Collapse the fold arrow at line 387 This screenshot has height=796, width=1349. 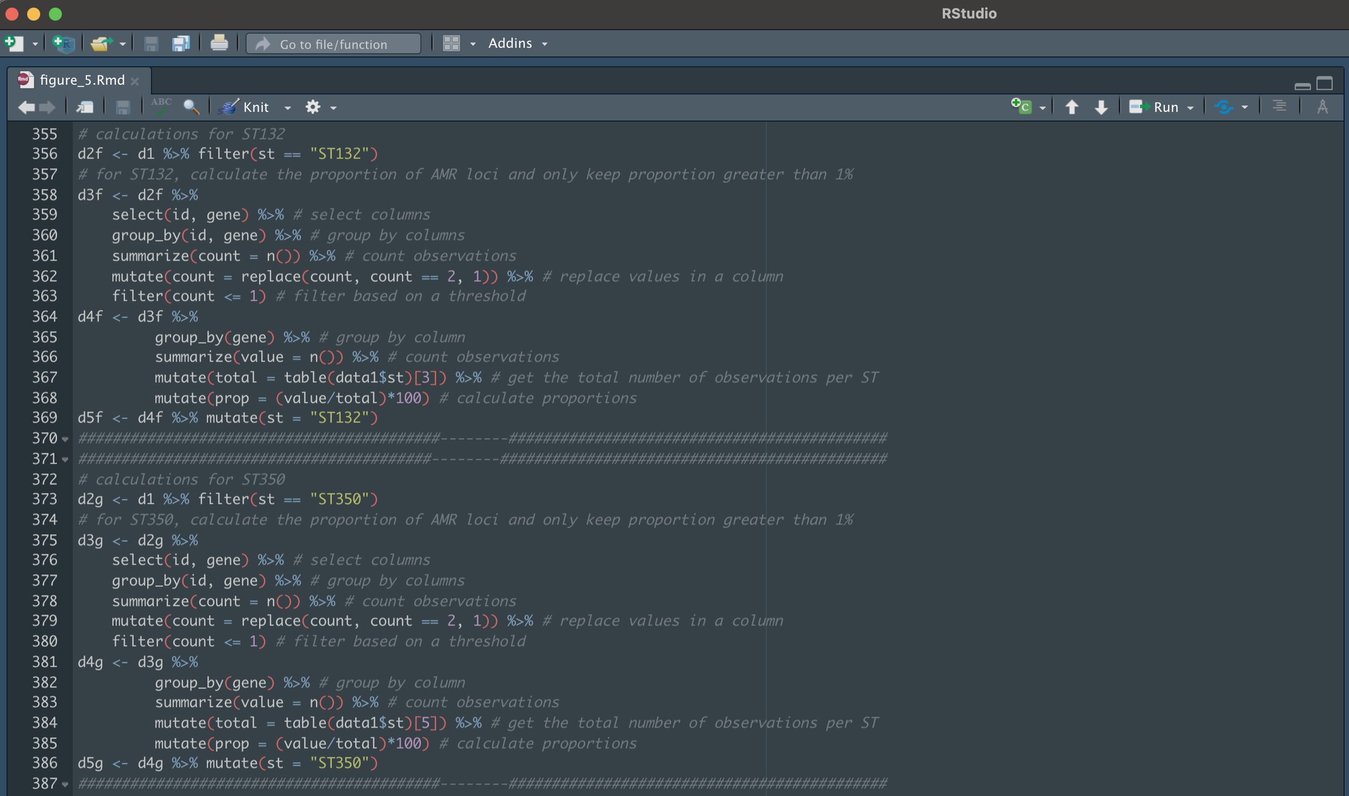65,784
